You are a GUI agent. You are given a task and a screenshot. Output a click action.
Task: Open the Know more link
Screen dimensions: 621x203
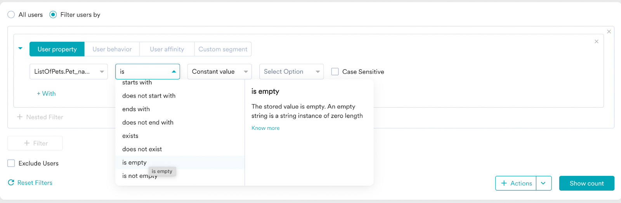265,128
